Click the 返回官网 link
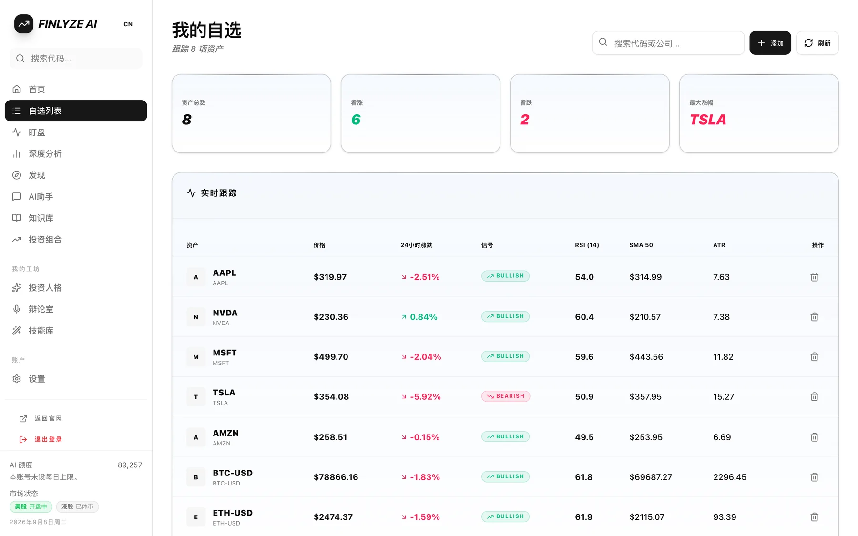The image size is (858, 536). (x=41, y=418)
